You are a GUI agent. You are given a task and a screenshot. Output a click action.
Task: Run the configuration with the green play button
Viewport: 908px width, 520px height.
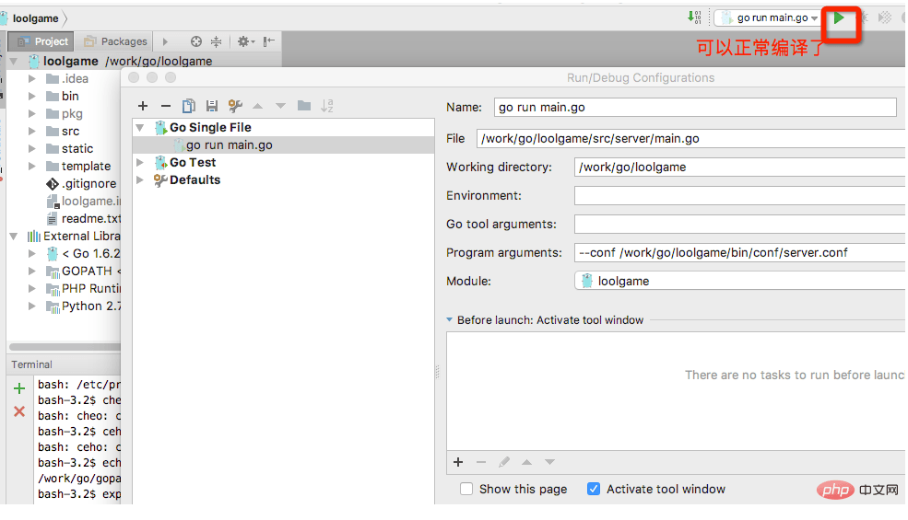click(x=839, y=17)
